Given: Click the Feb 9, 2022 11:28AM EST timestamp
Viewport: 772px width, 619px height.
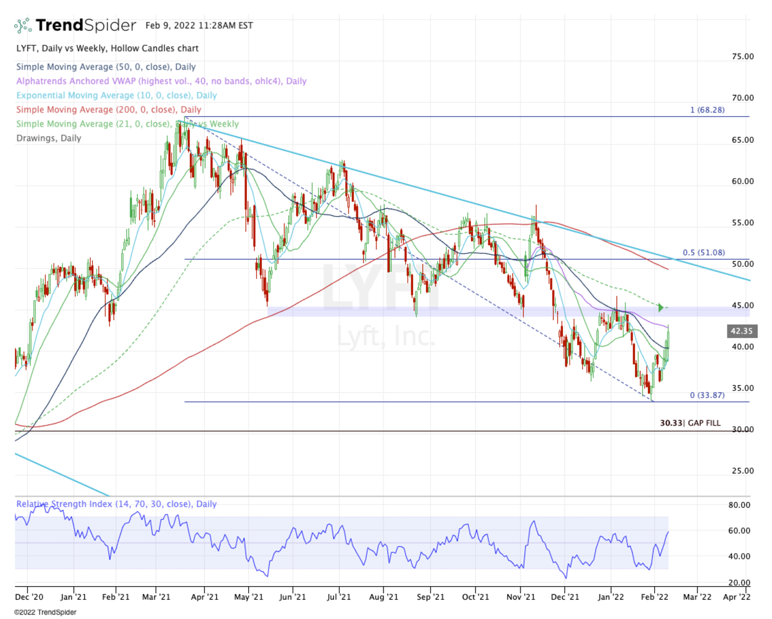Looking at the screenshot, I should [199, 26].
